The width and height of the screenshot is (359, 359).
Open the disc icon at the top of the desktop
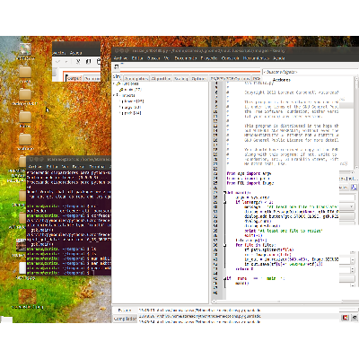(25, 48)
